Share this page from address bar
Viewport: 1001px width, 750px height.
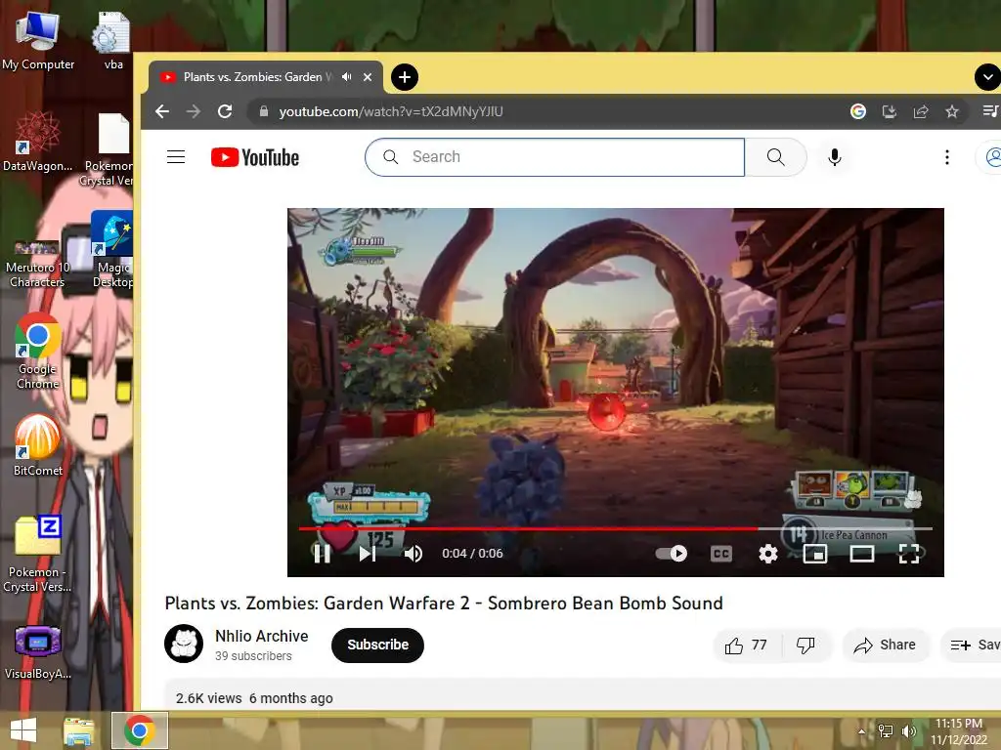[x=921, y=111]
